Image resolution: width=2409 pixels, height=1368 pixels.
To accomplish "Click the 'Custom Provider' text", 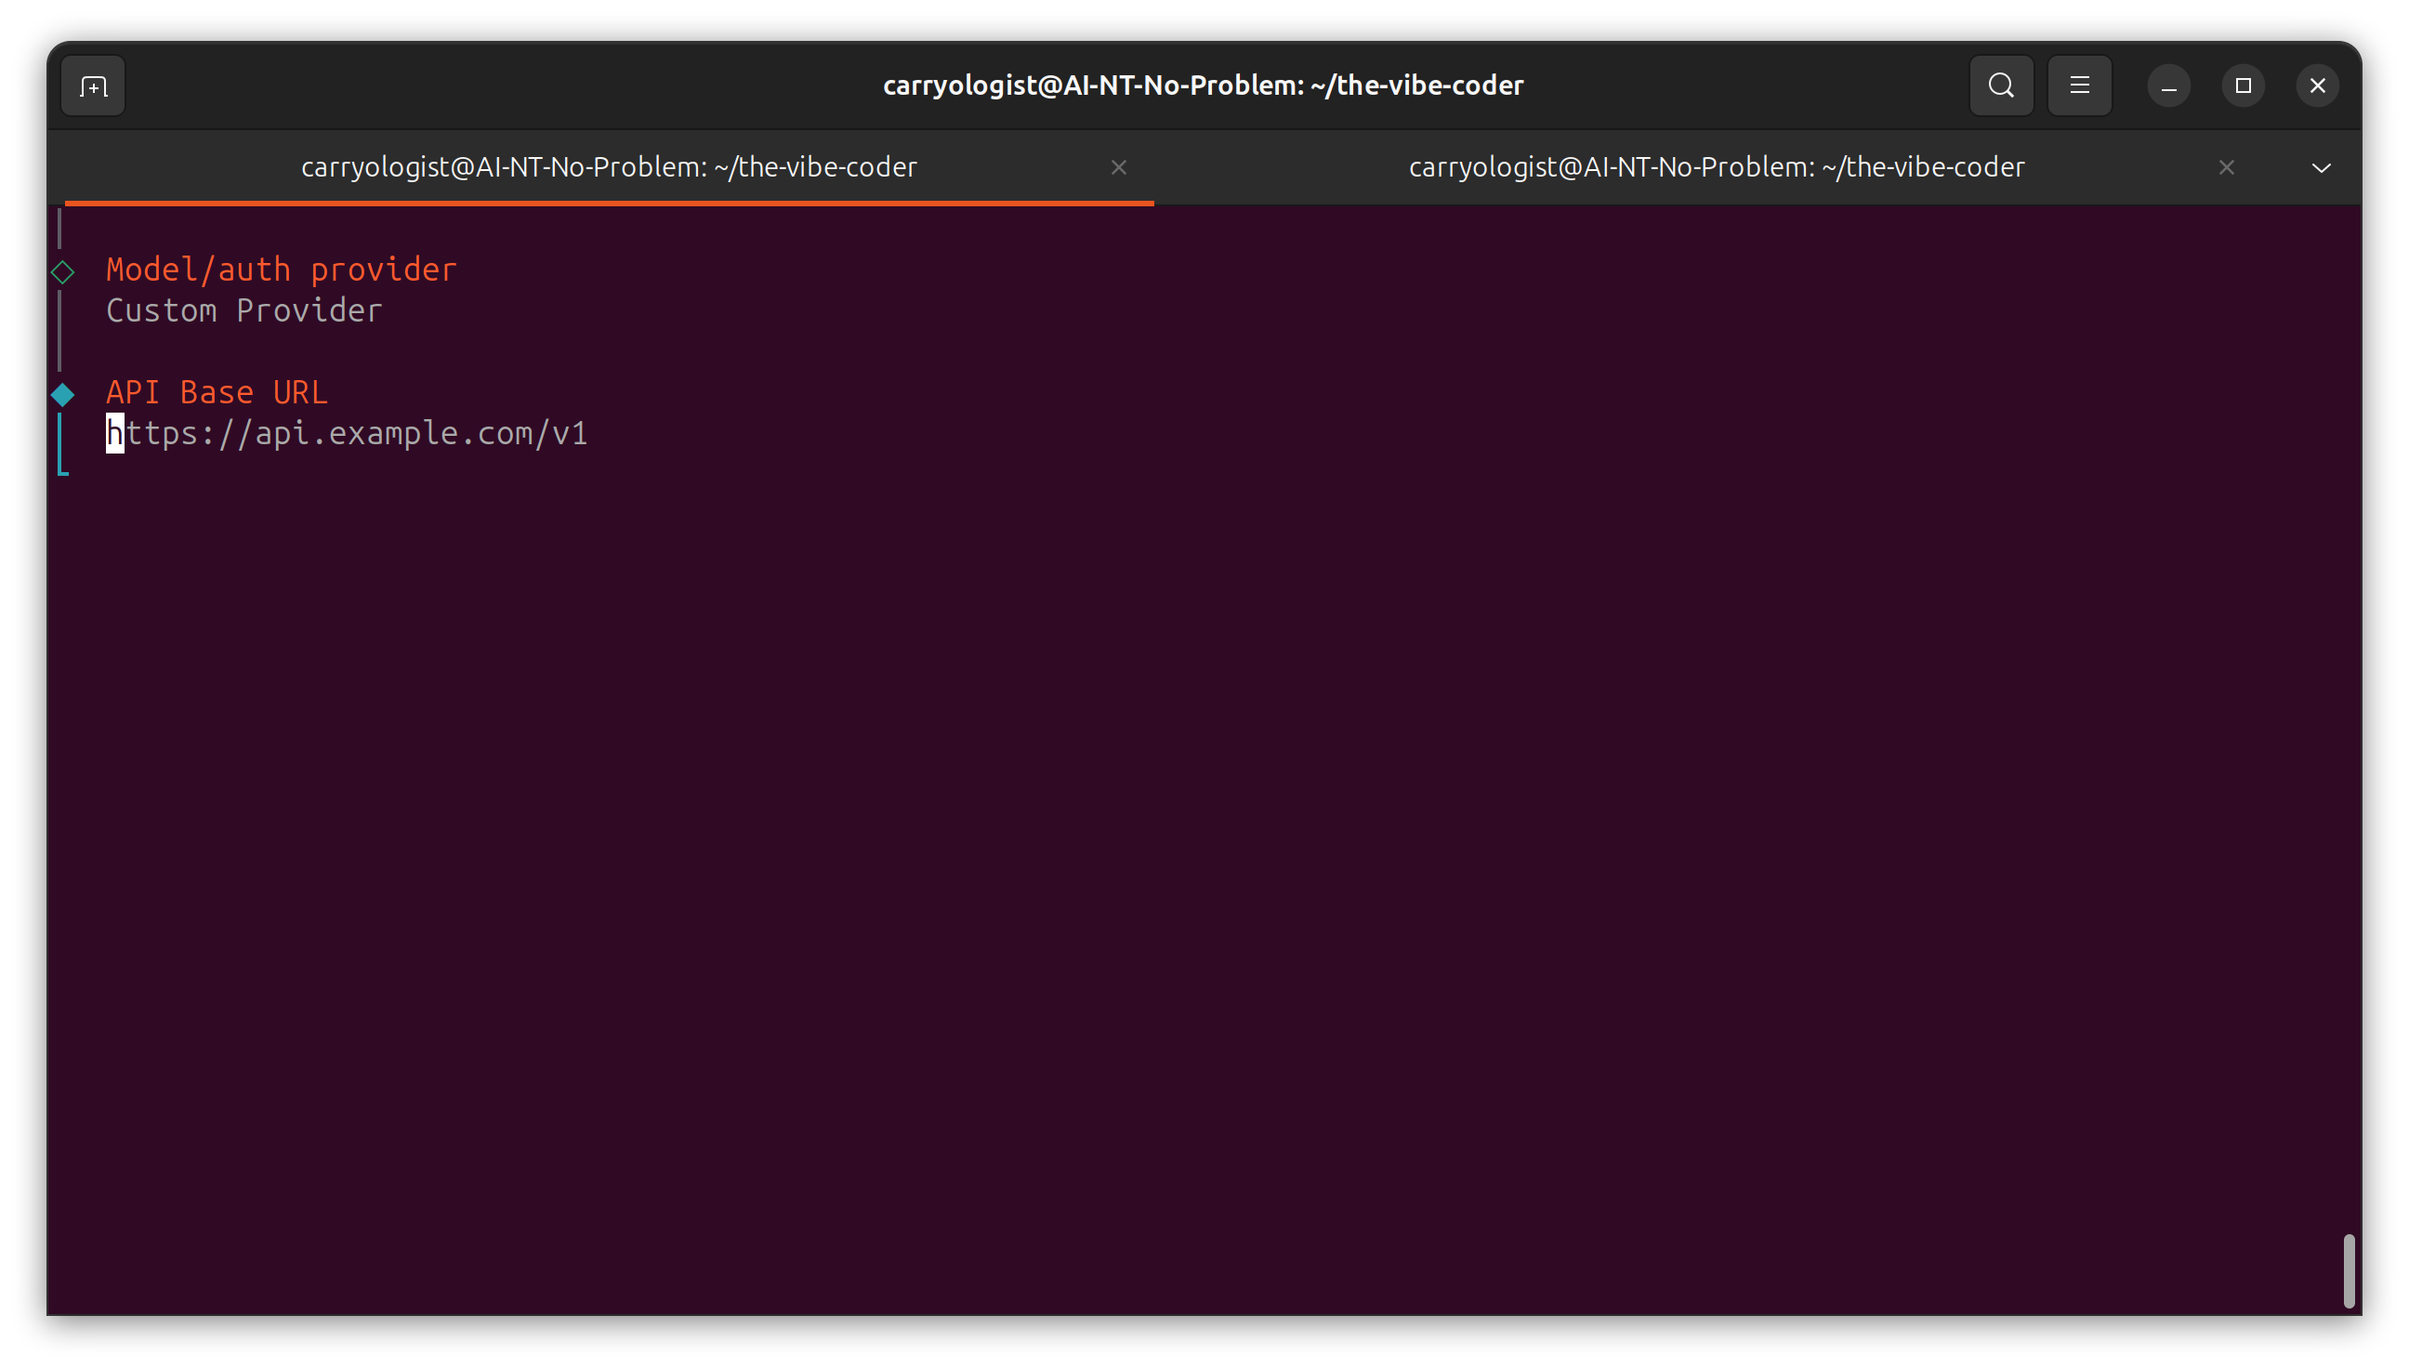I will (244, 310).
